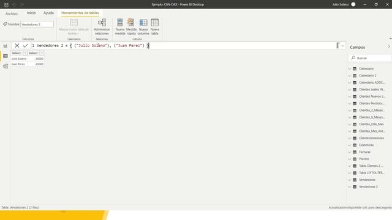Screen dimensions: 392x220
Task: Click the search magnifier in Campos
Action: pyautogui.click(x=353, y=58)
